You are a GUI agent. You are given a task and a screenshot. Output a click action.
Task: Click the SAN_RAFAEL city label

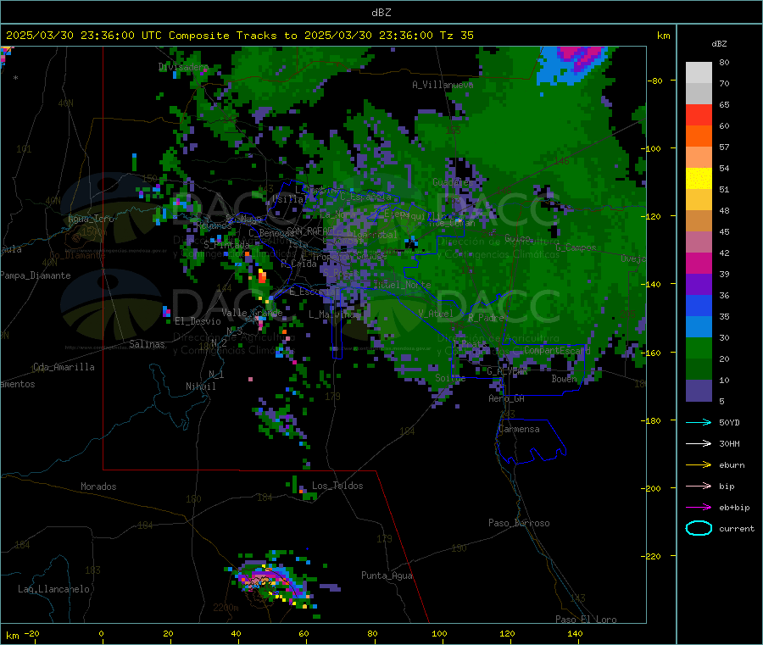point(311,231)
